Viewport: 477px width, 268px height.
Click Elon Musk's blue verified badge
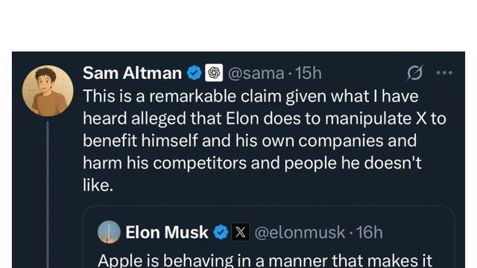pyautogui.click(x=221, y=232)
